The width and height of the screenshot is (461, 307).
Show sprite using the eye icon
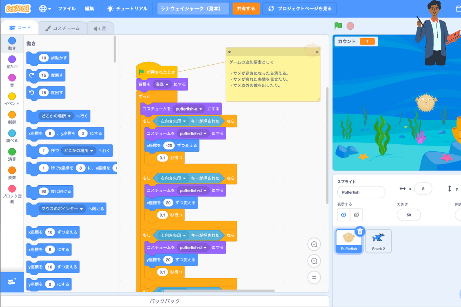[343, 215]
